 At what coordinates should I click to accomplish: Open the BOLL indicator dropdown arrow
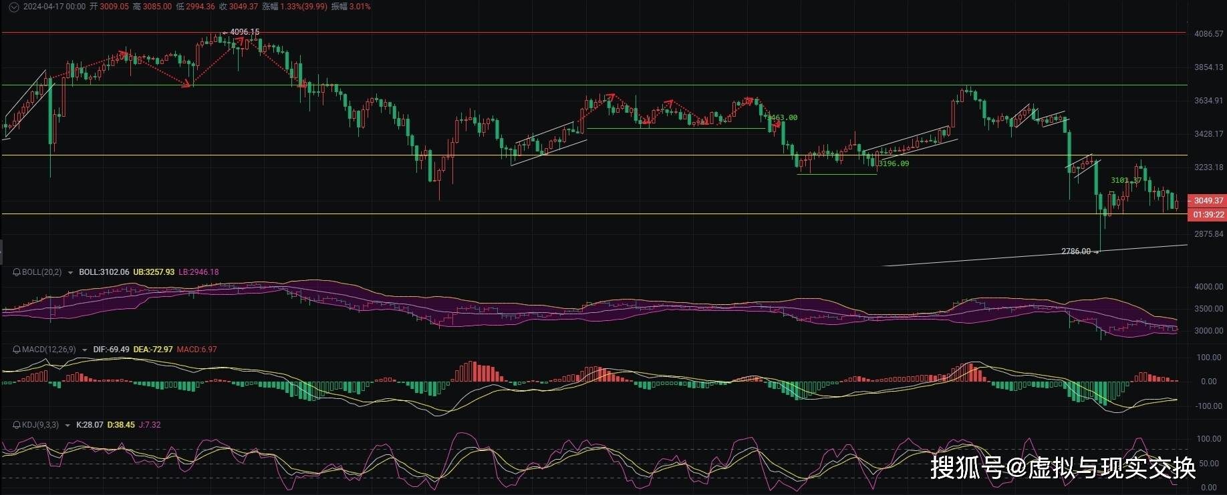point(70,273)
